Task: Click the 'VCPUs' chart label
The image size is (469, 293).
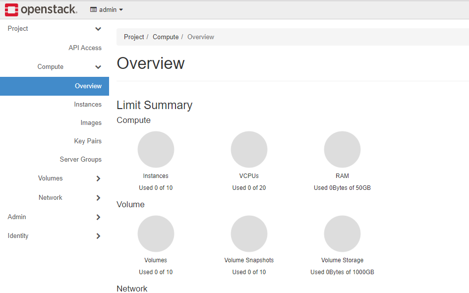Action: click(x=249, y=176)
